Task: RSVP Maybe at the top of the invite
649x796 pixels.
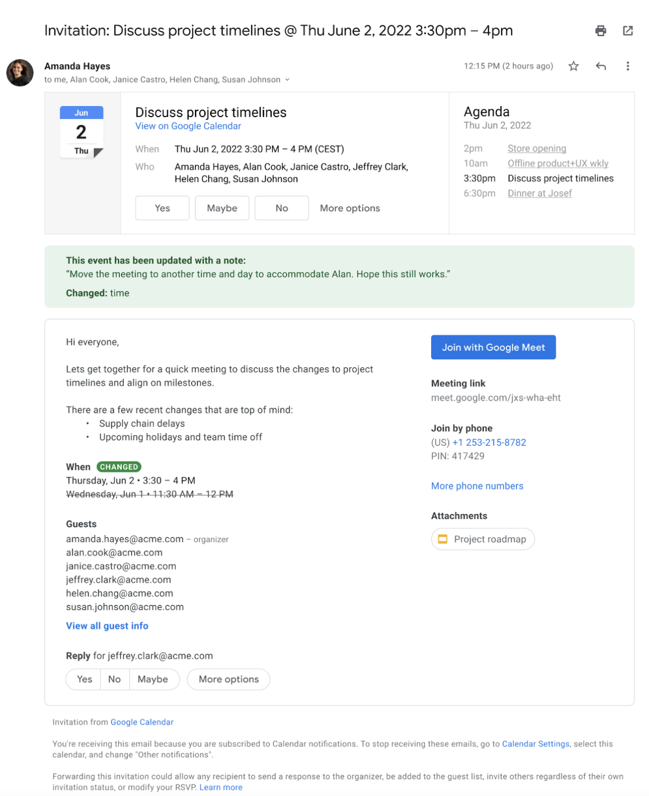Action: (222, 208)
